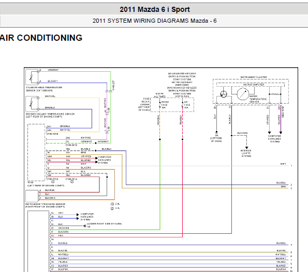Viewport: 308px width, 272px height.
Task: Click the Cylinder Head Temperature Sensor symbol
Action: (x=32, y=77)
